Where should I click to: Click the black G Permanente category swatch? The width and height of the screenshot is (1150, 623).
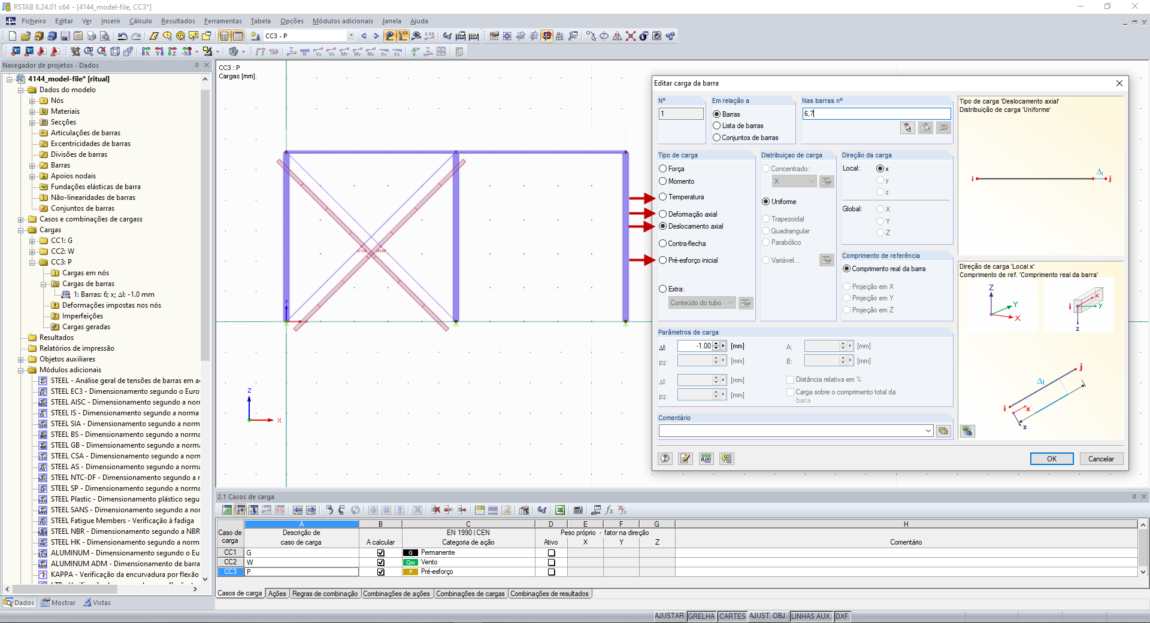pos(410,553)
